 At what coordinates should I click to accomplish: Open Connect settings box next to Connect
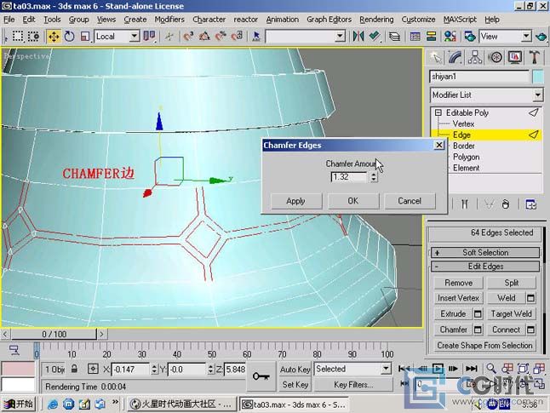pos(530,330)
